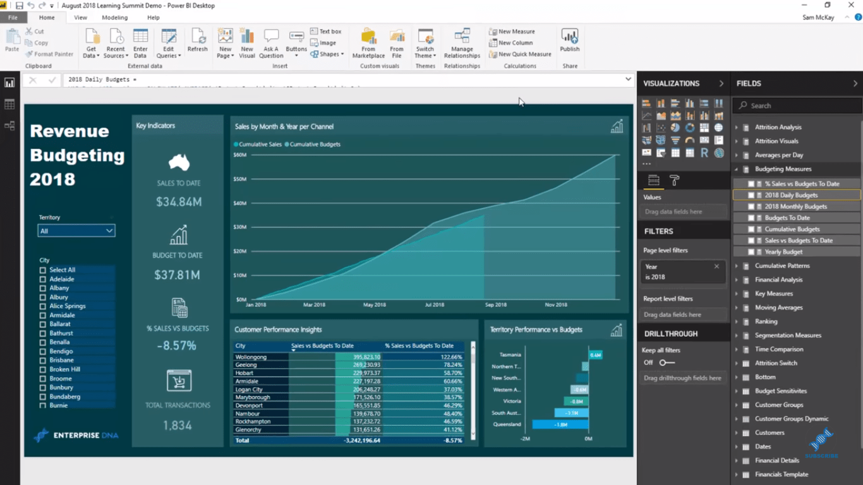Switch to Report view in left sidebar
863x485 pixels.
point(9,83)
